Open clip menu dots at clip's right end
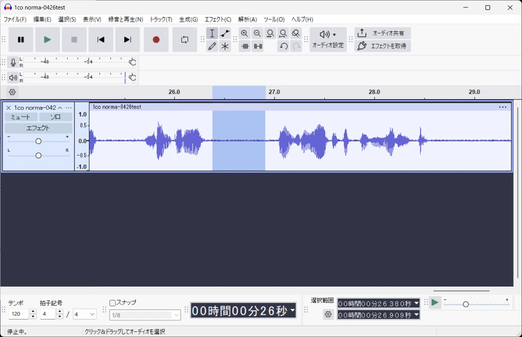The height and width of the screenshot is (337, 522). tap(503, 107)
